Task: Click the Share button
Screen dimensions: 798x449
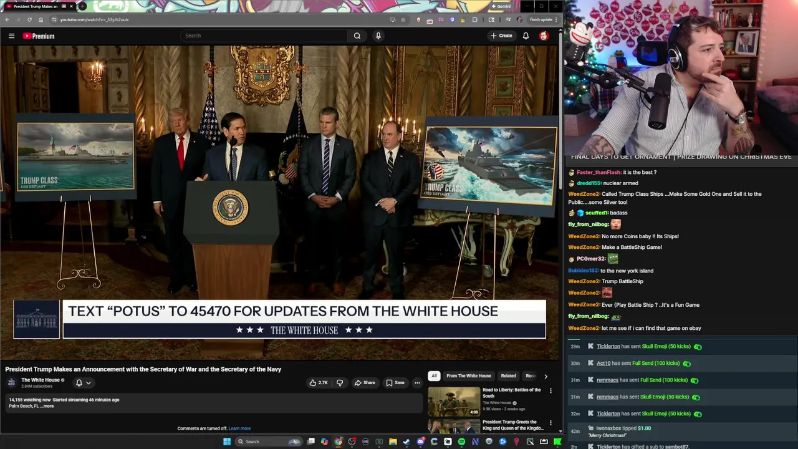Action: pyautogui.click(x=365, y=383)
